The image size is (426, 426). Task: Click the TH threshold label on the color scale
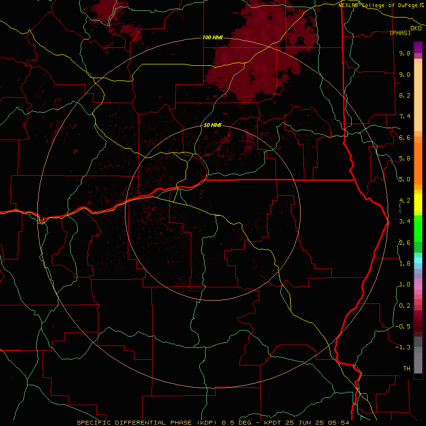[407, 369]
